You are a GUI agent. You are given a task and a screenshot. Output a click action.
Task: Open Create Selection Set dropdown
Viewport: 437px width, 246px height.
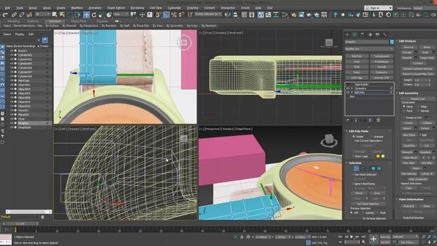(208, 14)
